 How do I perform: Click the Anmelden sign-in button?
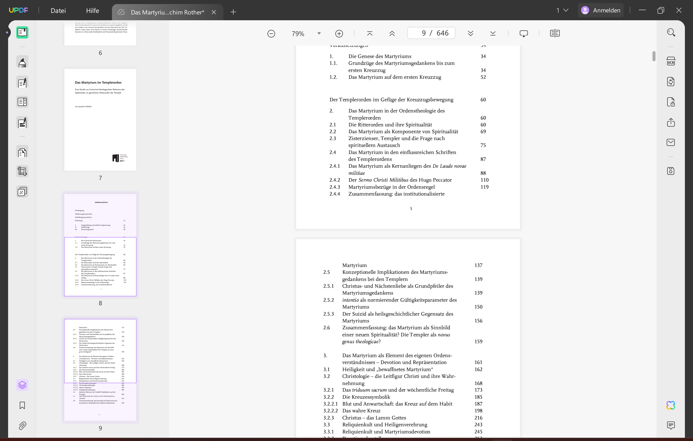pos(601,10)
